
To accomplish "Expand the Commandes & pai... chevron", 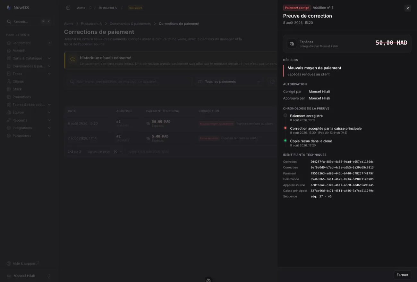I will pos(49,66).
